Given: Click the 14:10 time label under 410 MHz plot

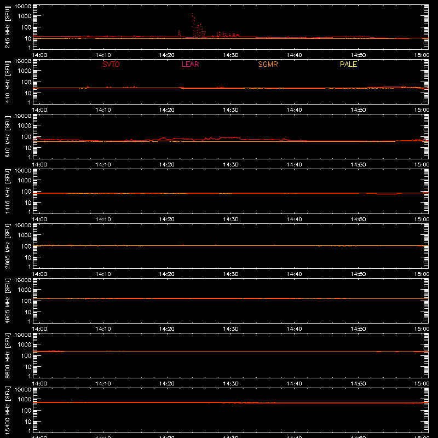Looking at the screenshot, I should [103, 110].
